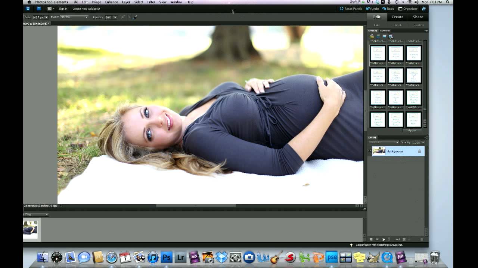Create a new layer icon
This screenshot has height=268, width=478.
371,239
